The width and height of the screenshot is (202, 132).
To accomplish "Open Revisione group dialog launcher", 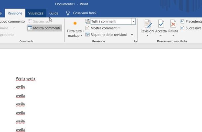I will (x=135, y=41).
